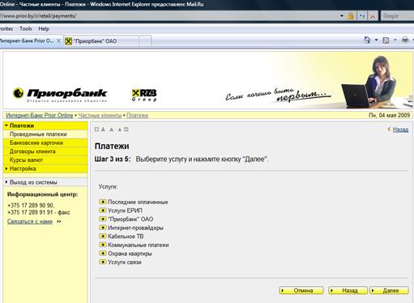Click the 'Далее' button

(x=389, y=291)
